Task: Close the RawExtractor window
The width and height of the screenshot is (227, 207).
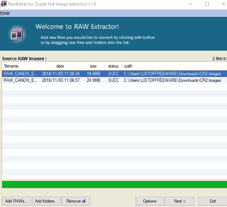Action: pyautogui.click(x=223, y=4)
